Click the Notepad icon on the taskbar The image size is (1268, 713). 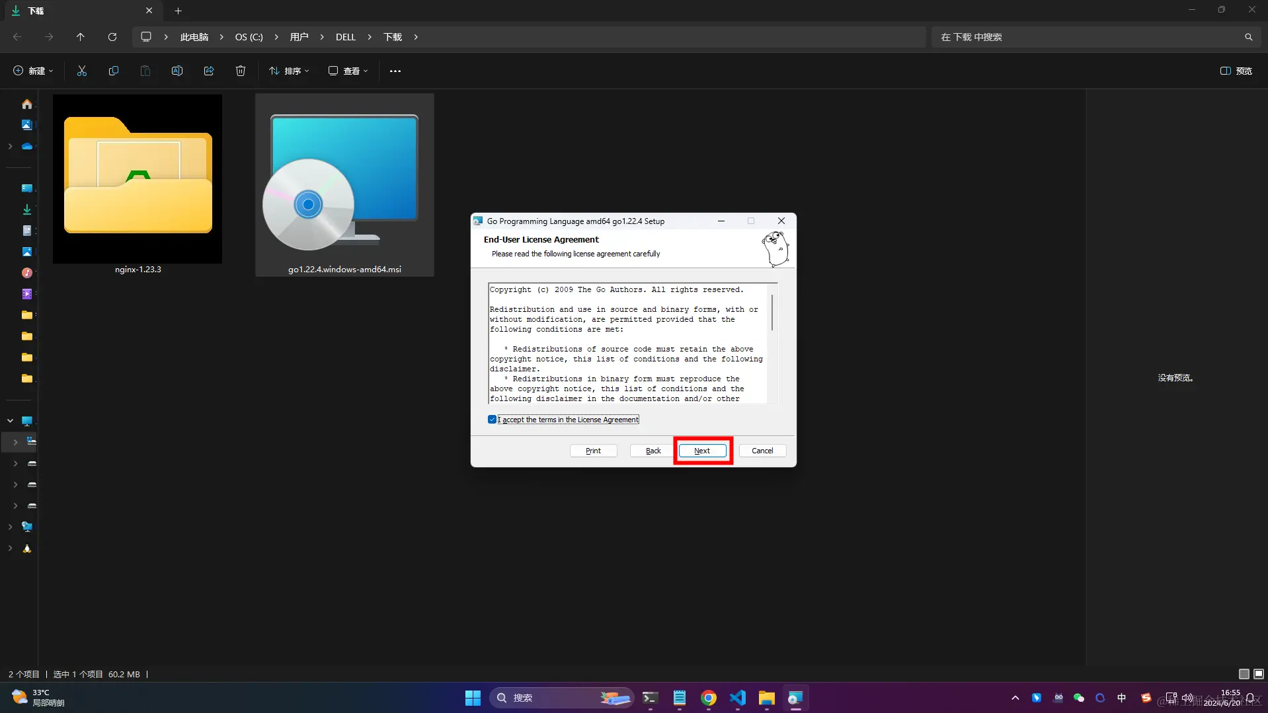pyautogui.click(x=679, y=698)
